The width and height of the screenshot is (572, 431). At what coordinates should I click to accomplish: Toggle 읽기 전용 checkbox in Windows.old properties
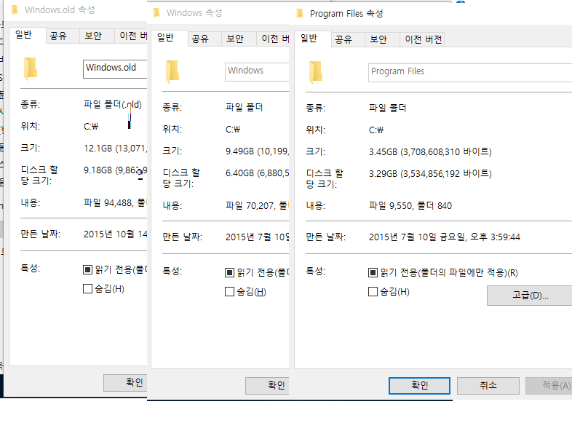coord(87,269)
